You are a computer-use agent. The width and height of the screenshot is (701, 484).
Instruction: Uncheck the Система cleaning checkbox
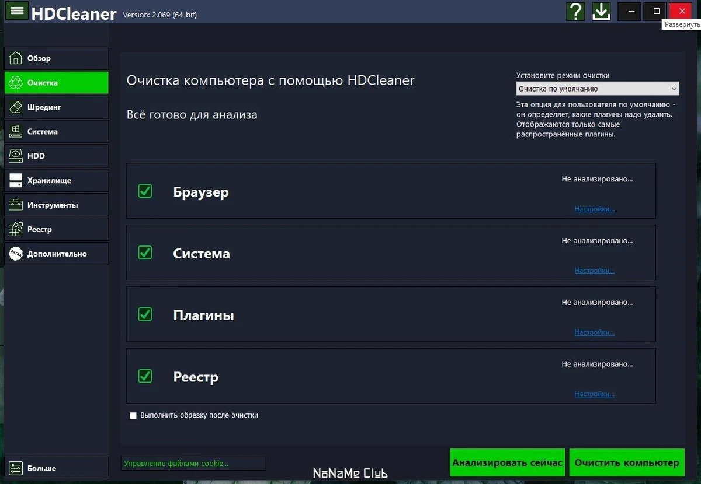pyautogui.click(x=145, y=252)
